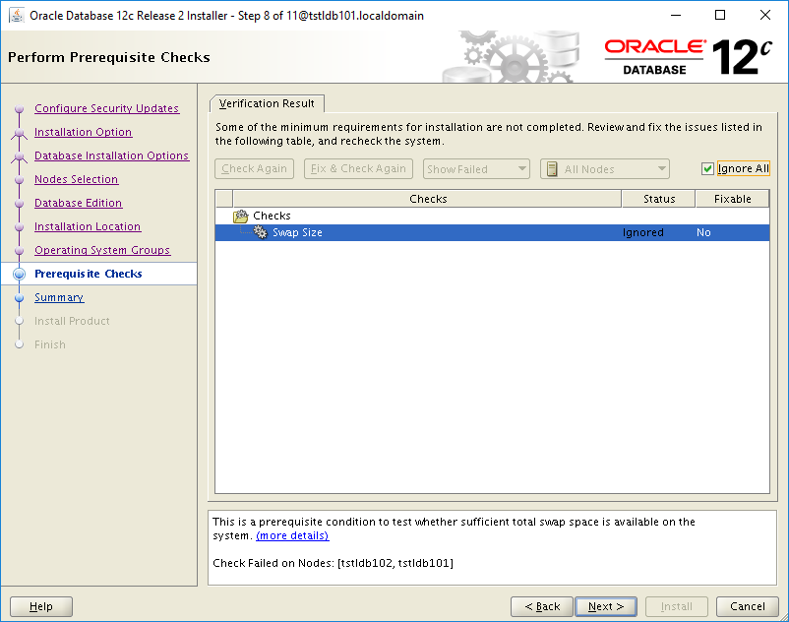Screen dimensions: 789x622
Task: Click the Check Failed on Nodes text
Action: (333, 563)
